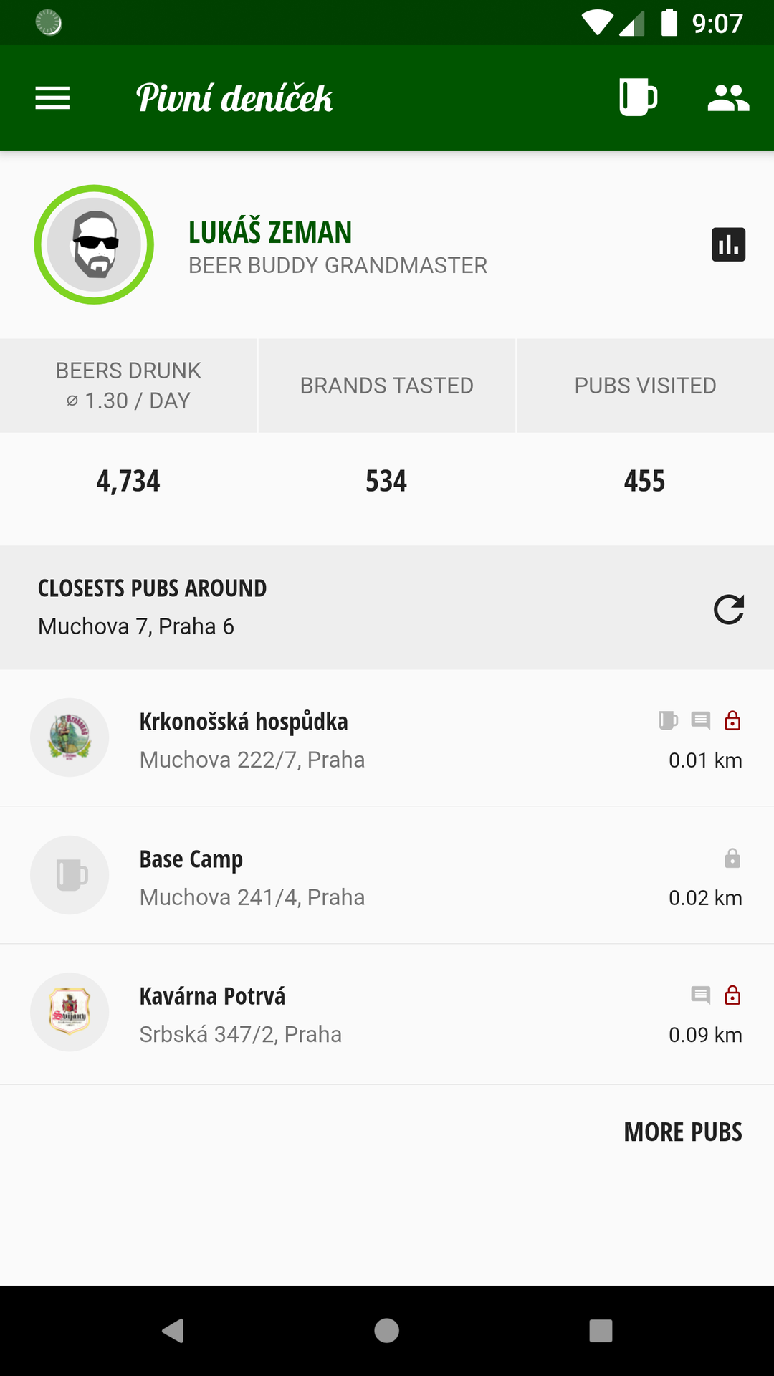Tap red lock icon for Krkonošská hospůdka
Viewport: 774px width, 1376px height.
pos(732,720)
